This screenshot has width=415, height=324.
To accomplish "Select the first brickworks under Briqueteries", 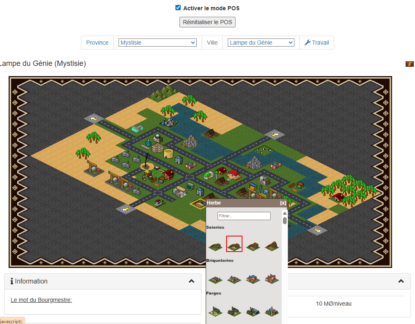I will (x=215, y=279).
